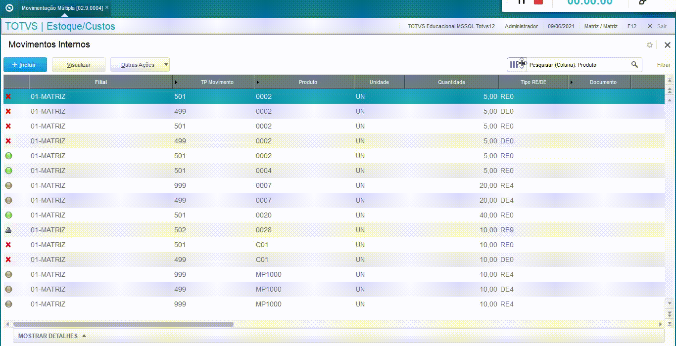This screenshot has height=346, width=676.
Task: Click the red X status icon of highlighted row
Action: pos(8,96)
